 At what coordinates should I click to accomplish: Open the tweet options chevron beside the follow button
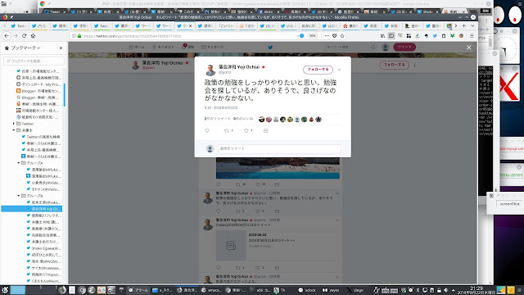pos(339,70)
